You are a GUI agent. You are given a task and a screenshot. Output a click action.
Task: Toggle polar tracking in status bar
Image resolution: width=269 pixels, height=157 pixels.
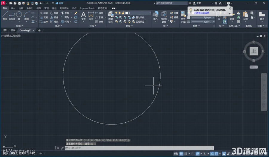pyautogui.click(x=198, y=154)
